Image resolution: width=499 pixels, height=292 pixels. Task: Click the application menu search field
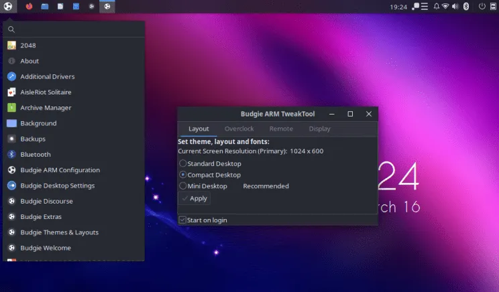74,29
